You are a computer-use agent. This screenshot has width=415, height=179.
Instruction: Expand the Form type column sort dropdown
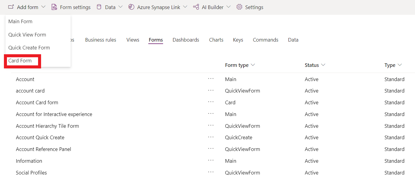point(253,65)
